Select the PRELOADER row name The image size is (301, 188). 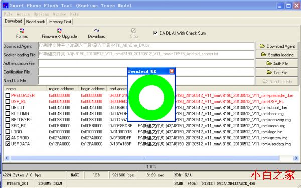(x=23, y=95)
